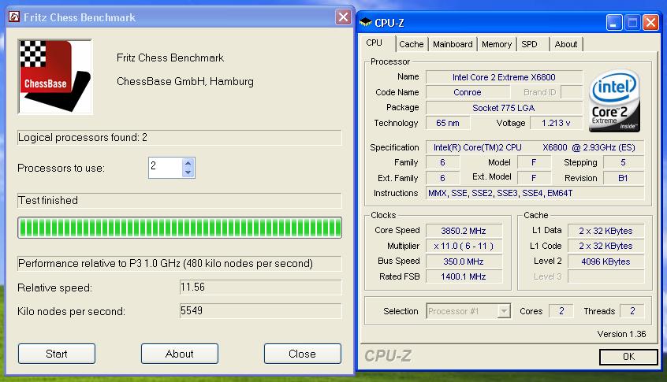Click the Kilo nodes per second value 5549
667x382 pixels.
tap(260, 310)
